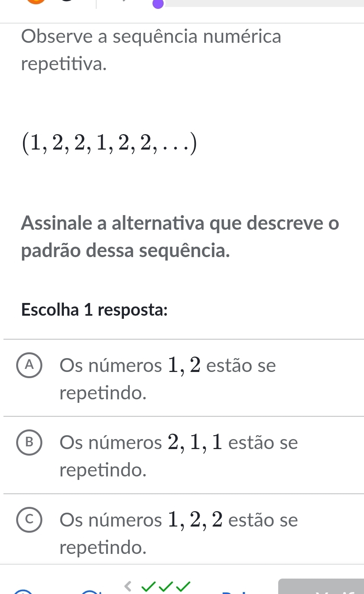The height and width of the screenshot is (594, 364).
Task: Click the purple progress dot
Action: click(158, 3)
